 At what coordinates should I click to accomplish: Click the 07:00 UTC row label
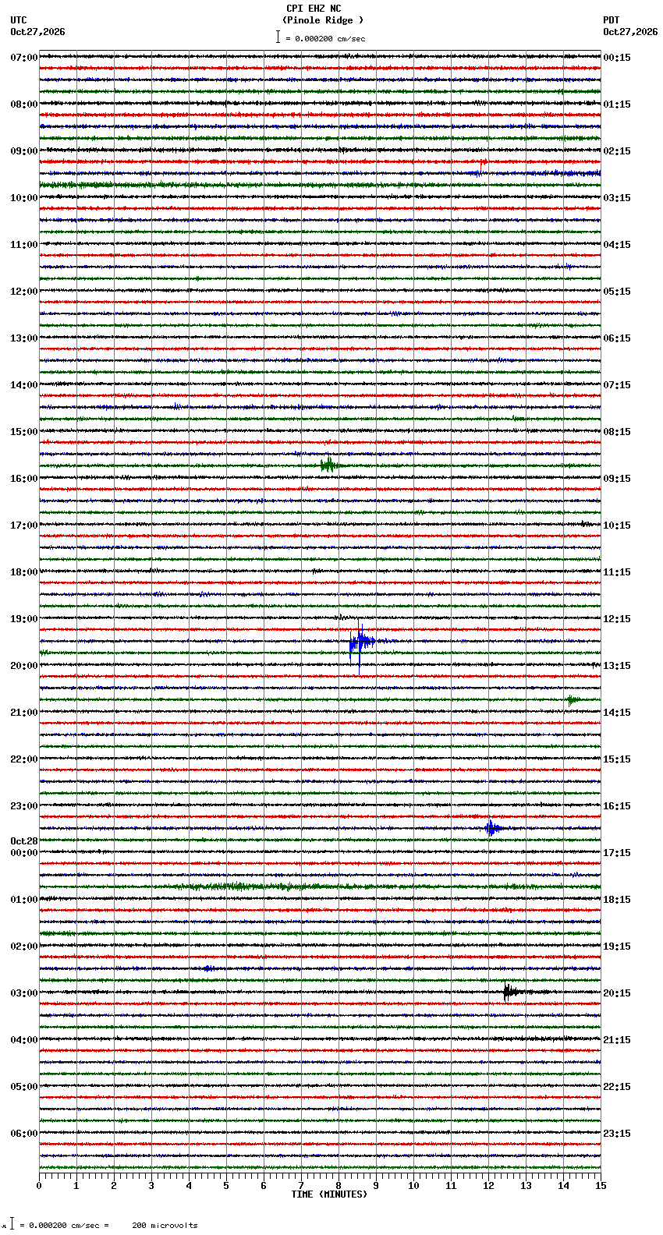point(24,58)
